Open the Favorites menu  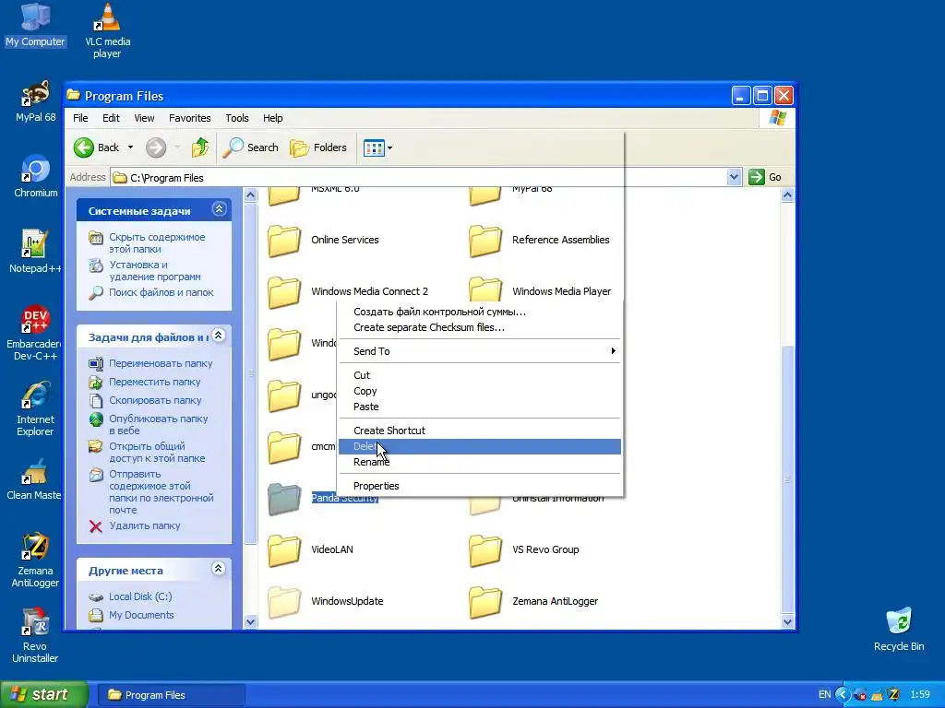pyautogui.click(x=190, y=118)
